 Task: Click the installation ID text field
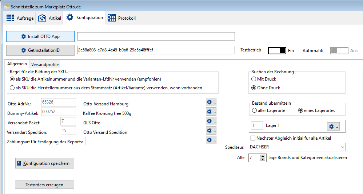click(x=156, y=50)
